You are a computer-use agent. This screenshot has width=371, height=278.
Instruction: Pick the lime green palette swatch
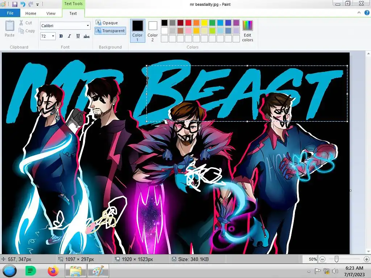click(x=212, y=30)
